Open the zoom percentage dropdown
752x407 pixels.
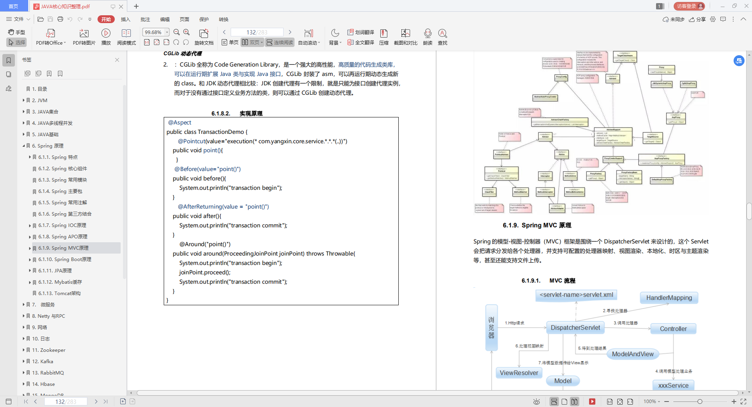click(x=166, y=32)
